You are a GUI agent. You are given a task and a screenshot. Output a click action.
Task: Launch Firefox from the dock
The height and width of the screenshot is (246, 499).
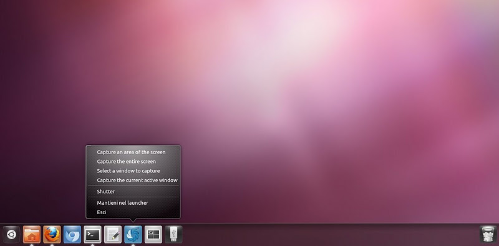52,235
